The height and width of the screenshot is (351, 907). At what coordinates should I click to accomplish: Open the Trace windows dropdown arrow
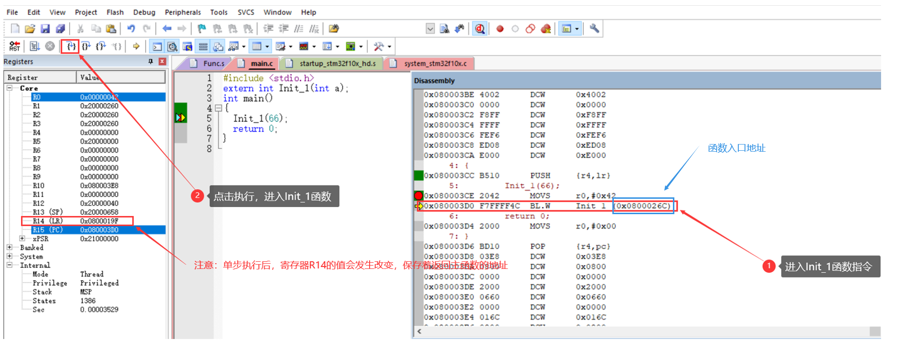(337, 47)
